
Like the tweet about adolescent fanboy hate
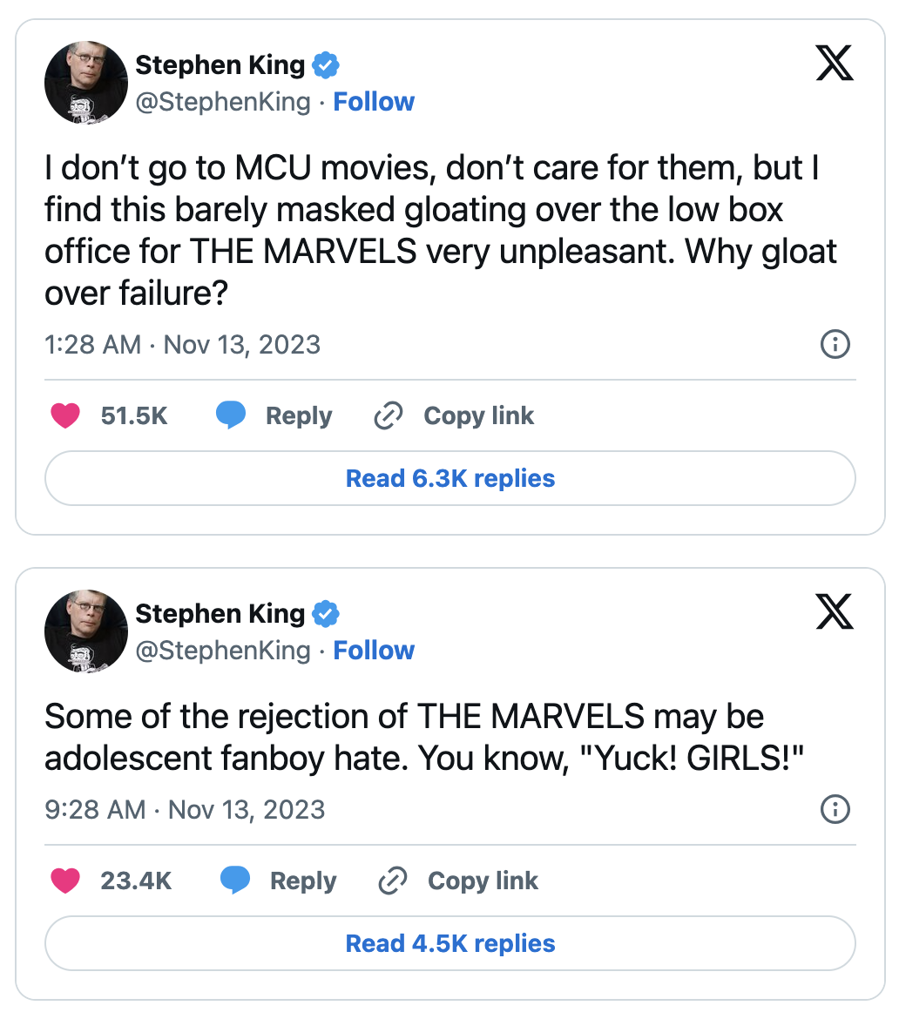click(x=65, y=881)
